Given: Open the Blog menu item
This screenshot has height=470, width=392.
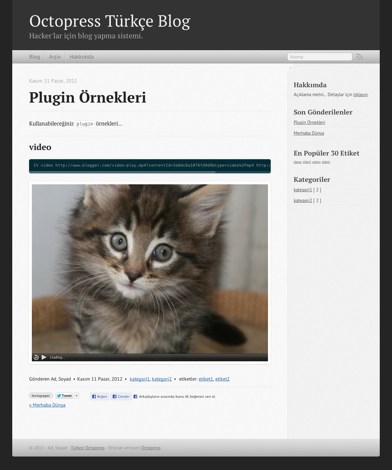Looking at the screenshot, I should 35,57.
